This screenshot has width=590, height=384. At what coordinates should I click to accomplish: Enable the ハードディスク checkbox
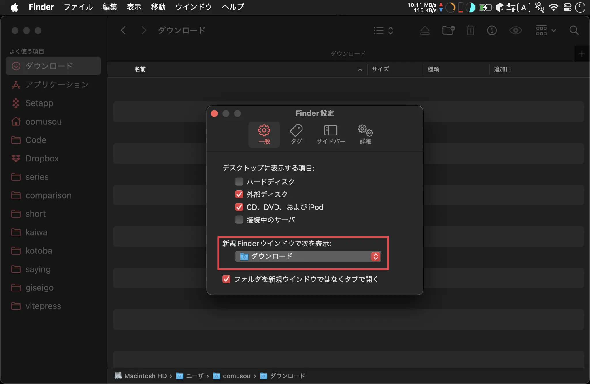239,182
